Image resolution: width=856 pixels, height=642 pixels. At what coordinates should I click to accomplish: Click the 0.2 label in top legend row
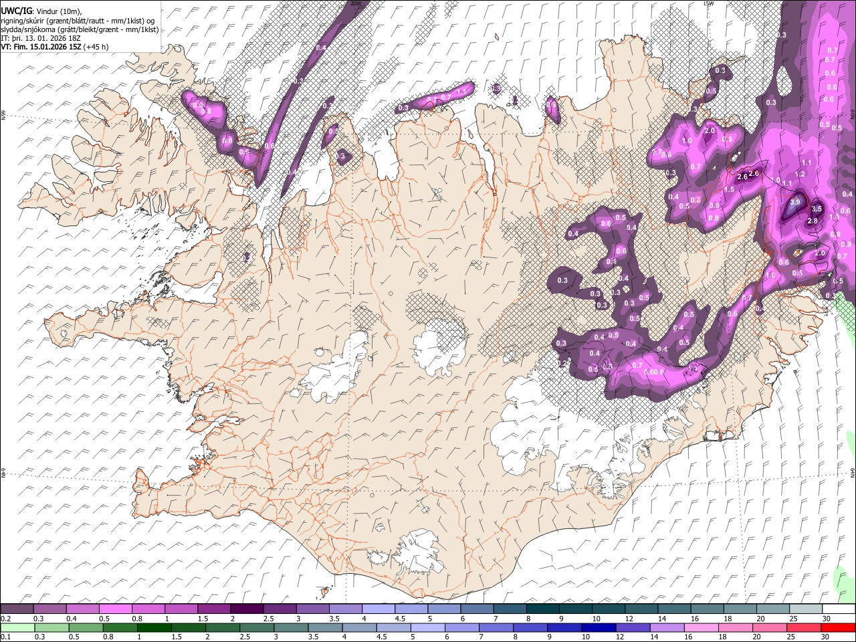5,619
